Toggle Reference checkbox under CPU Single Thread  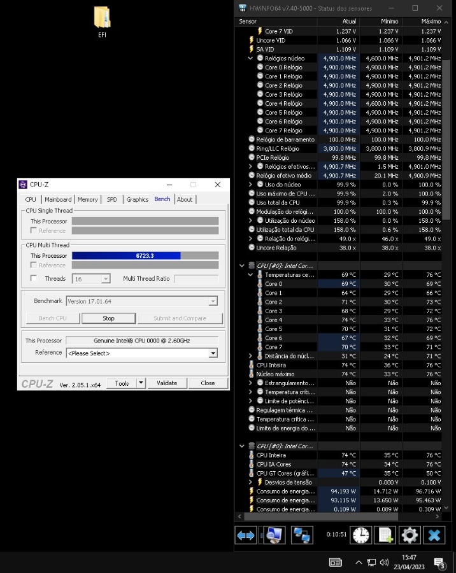click(34, 230)
